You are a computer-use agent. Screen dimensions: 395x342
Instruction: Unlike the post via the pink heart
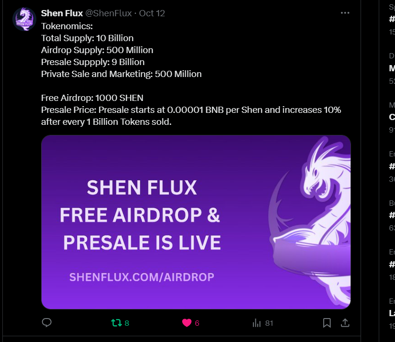click(187, 323)
